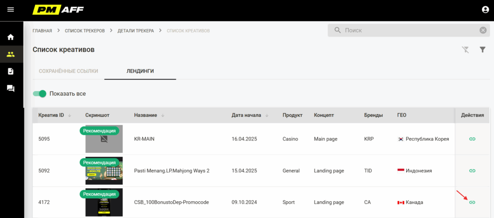This screenshot has width=494, height=218.
Task: Navigate to Детали трекера breadcrumb
Action: 136,31
